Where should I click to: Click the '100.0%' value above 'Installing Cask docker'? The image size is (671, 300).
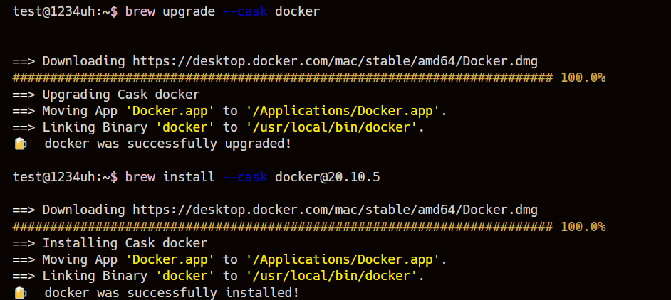click(583, 227)
